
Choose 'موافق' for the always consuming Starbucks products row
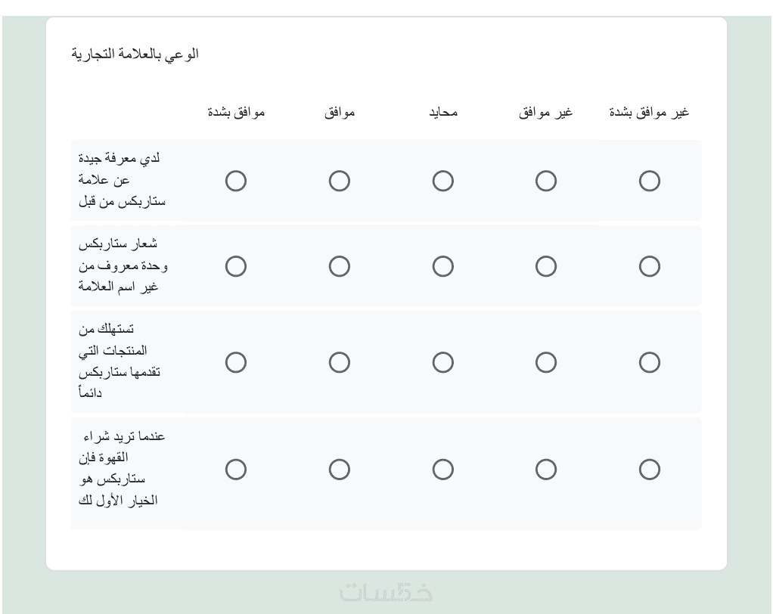pos(340,362)
